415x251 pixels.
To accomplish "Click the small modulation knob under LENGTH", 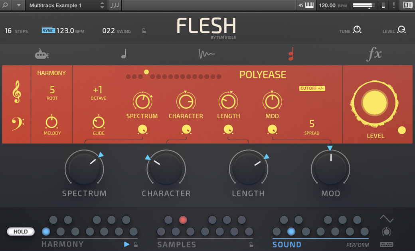I will [x=228, y=129].
